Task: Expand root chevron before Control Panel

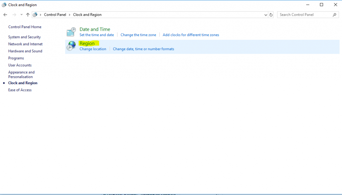Action: click(40, 15)
